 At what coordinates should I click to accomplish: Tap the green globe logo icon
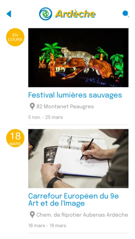click(x=46, y=14)
